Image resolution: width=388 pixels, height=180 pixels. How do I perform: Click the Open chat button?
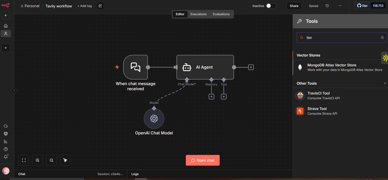tap(203, 160)
